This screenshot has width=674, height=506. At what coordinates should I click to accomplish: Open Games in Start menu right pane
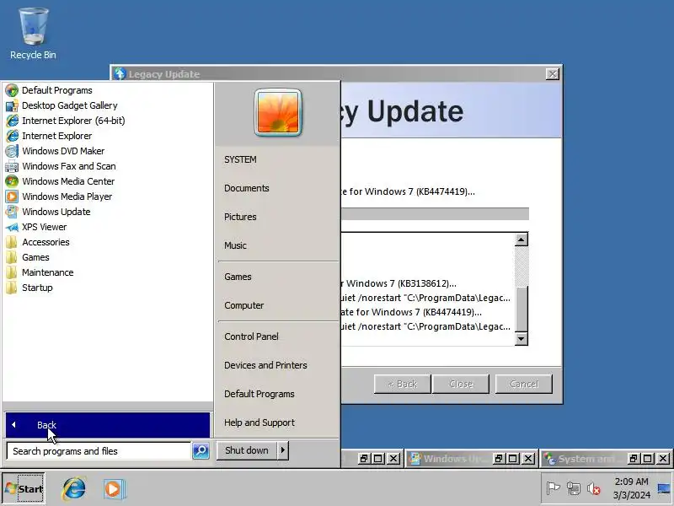tap(238, 277)
